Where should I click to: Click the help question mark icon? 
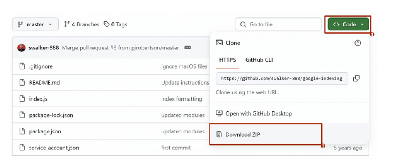pyautogui.click(x=358, y=43)
